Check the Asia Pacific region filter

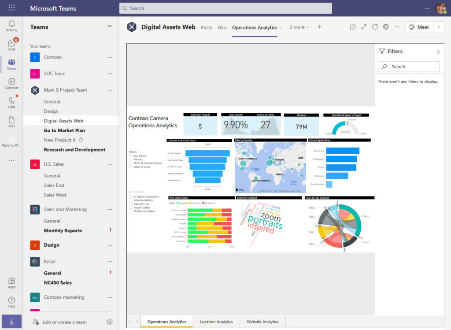click(131, 156)
